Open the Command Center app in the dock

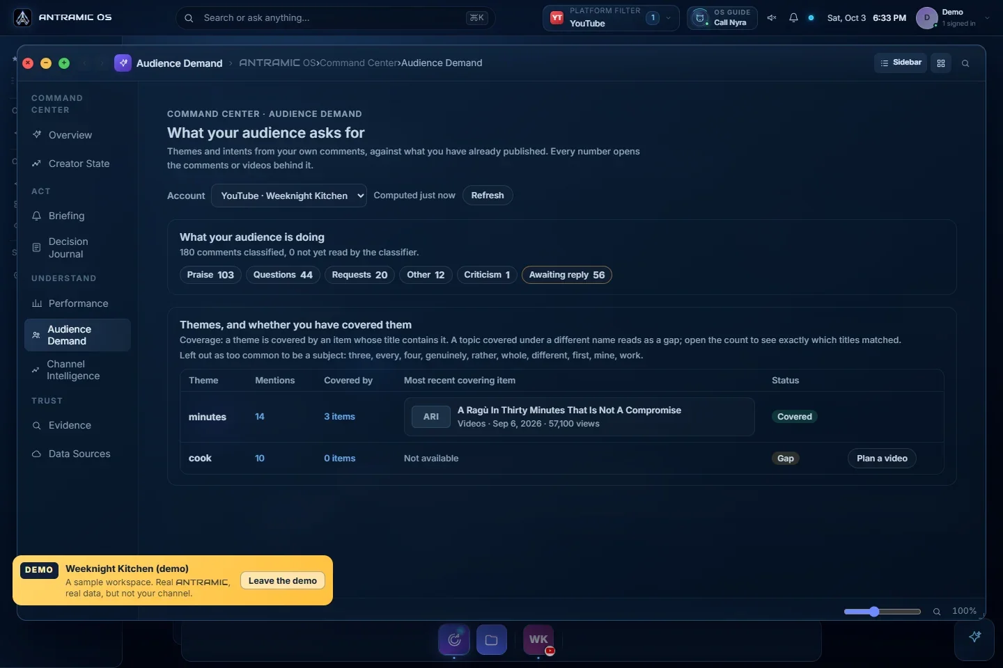tap(454, 639)
